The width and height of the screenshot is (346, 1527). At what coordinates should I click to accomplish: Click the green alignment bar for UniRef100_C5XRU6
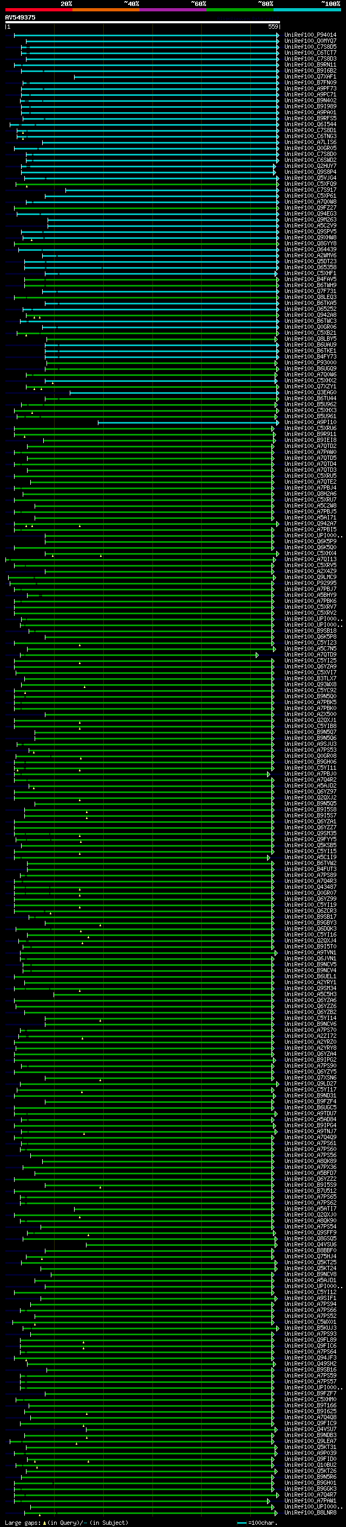pyautogui.click(x=144, y=428)
